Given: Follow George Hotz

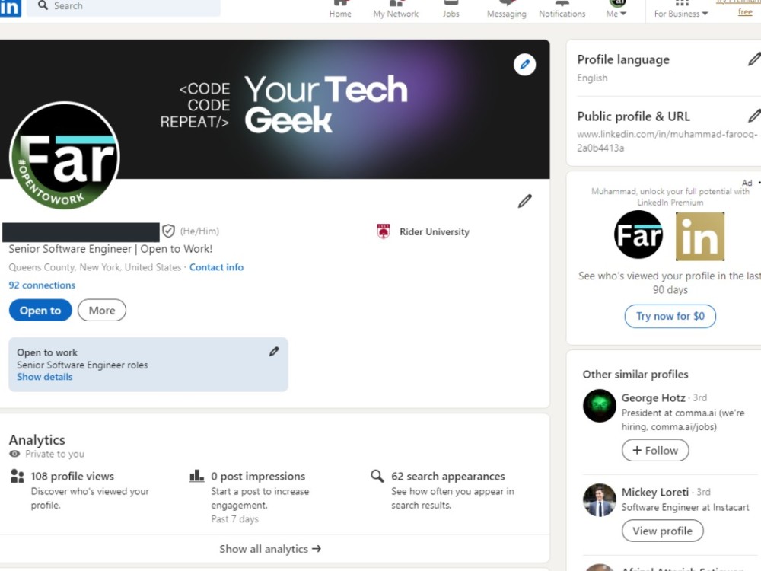Looking at the screenshot, I should tap(655, 450).
